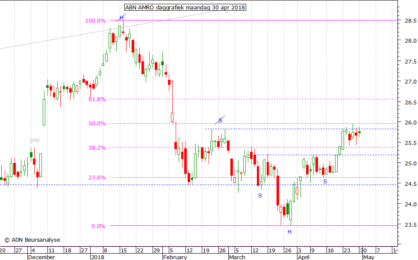
Task: Click the 'December' month label on the time axis
Action: pos(41,257)
